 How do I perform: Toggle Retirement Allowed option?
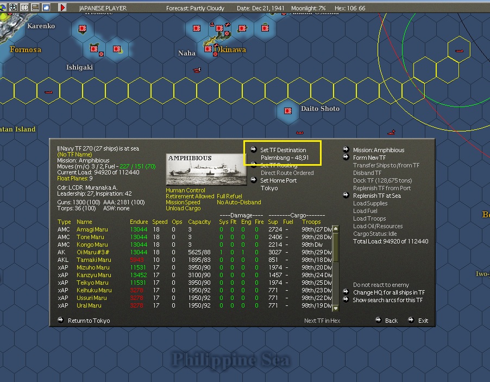pyautogui.click(x=190, y=196)
